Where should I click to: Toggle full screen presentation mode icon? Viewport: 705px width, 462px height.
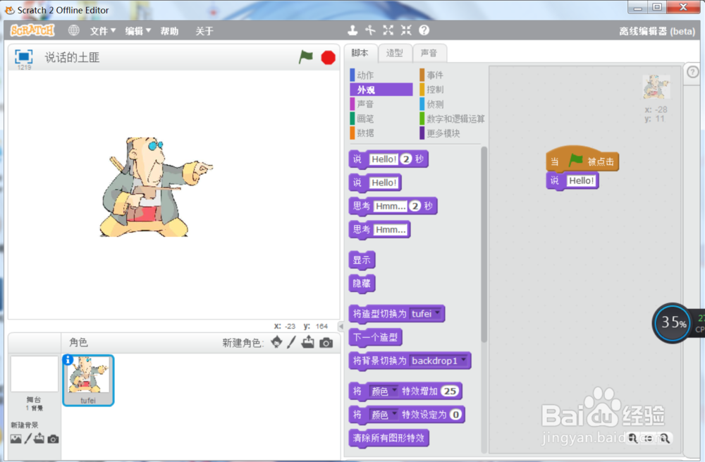click(24, 56)
